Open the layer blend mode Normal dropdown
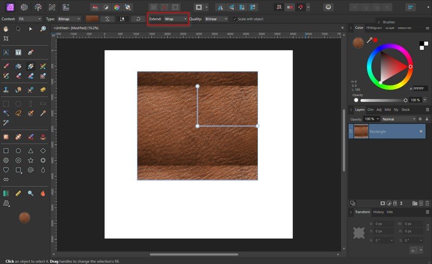 click(398, 119)
